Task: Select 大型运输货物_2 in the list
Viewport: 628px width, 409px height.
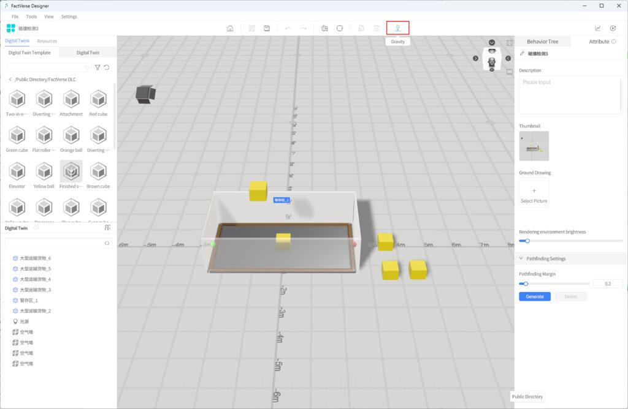Action: tap(35, 311)
